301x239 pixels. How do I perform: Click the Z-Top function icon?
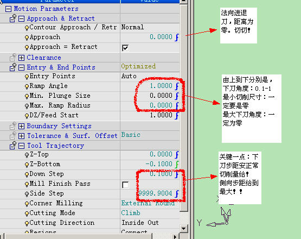(x=177, y=154)
